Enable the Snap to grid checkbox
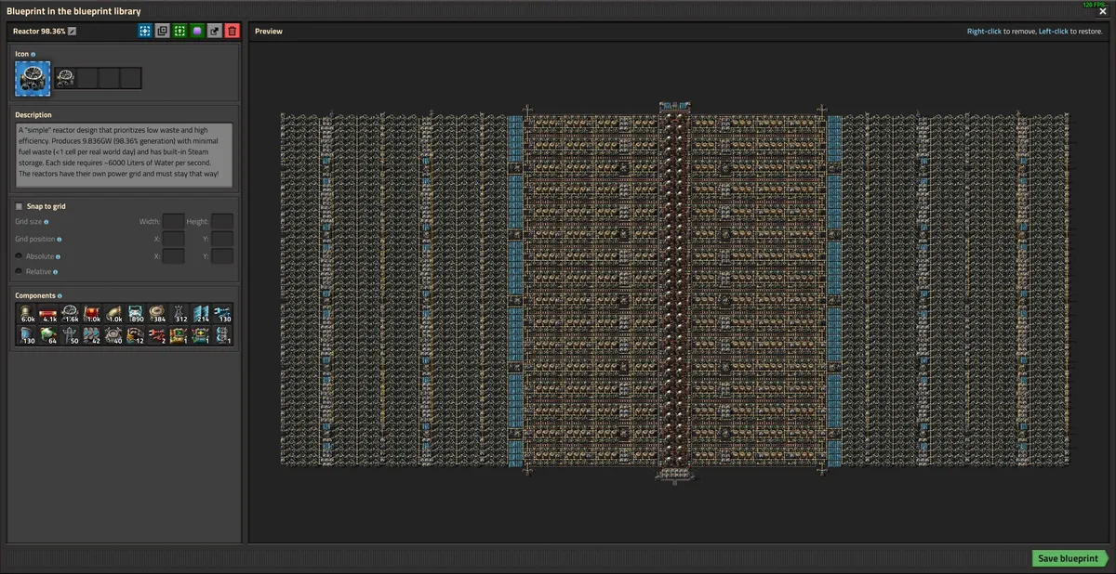The width and height of the screenshot is (1116, 574). 20,206
